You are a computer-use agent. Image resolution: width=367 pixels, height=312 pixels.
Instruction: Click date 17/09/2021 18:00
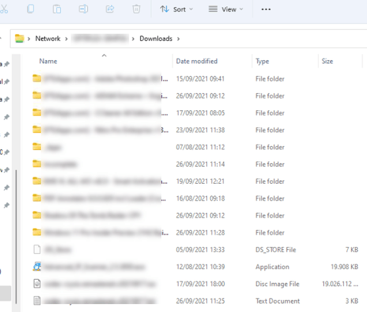tap(200, 284)
